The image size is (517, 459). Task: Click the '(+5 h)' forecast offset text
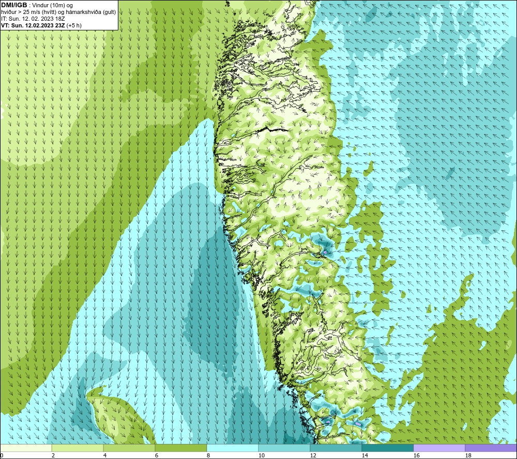pyautogui.click(x=74, y=25)
